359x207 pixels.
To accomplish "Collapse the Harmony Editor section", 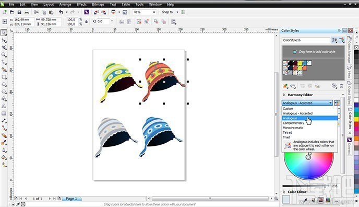I will click(284, 95).
